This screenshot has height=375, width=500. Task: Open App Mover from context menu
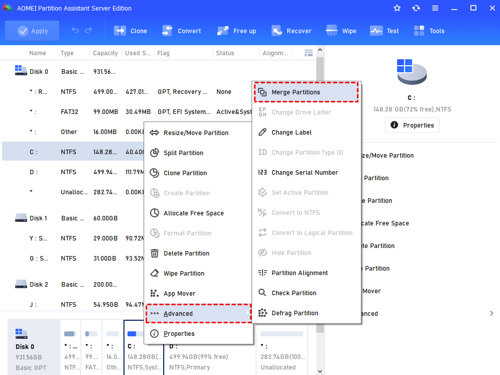click(x=198, y=294)
